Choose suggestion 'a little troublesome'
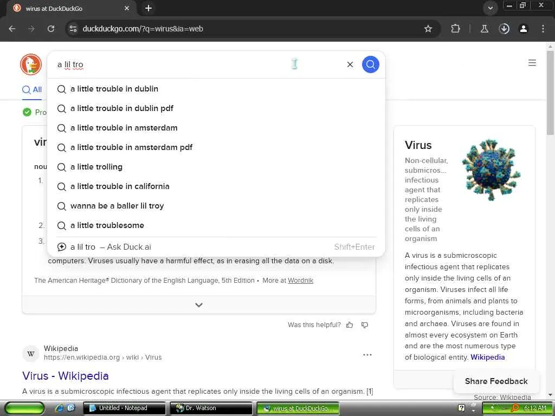The height and width of the screenshot is (416, 555). coord(216,225)
